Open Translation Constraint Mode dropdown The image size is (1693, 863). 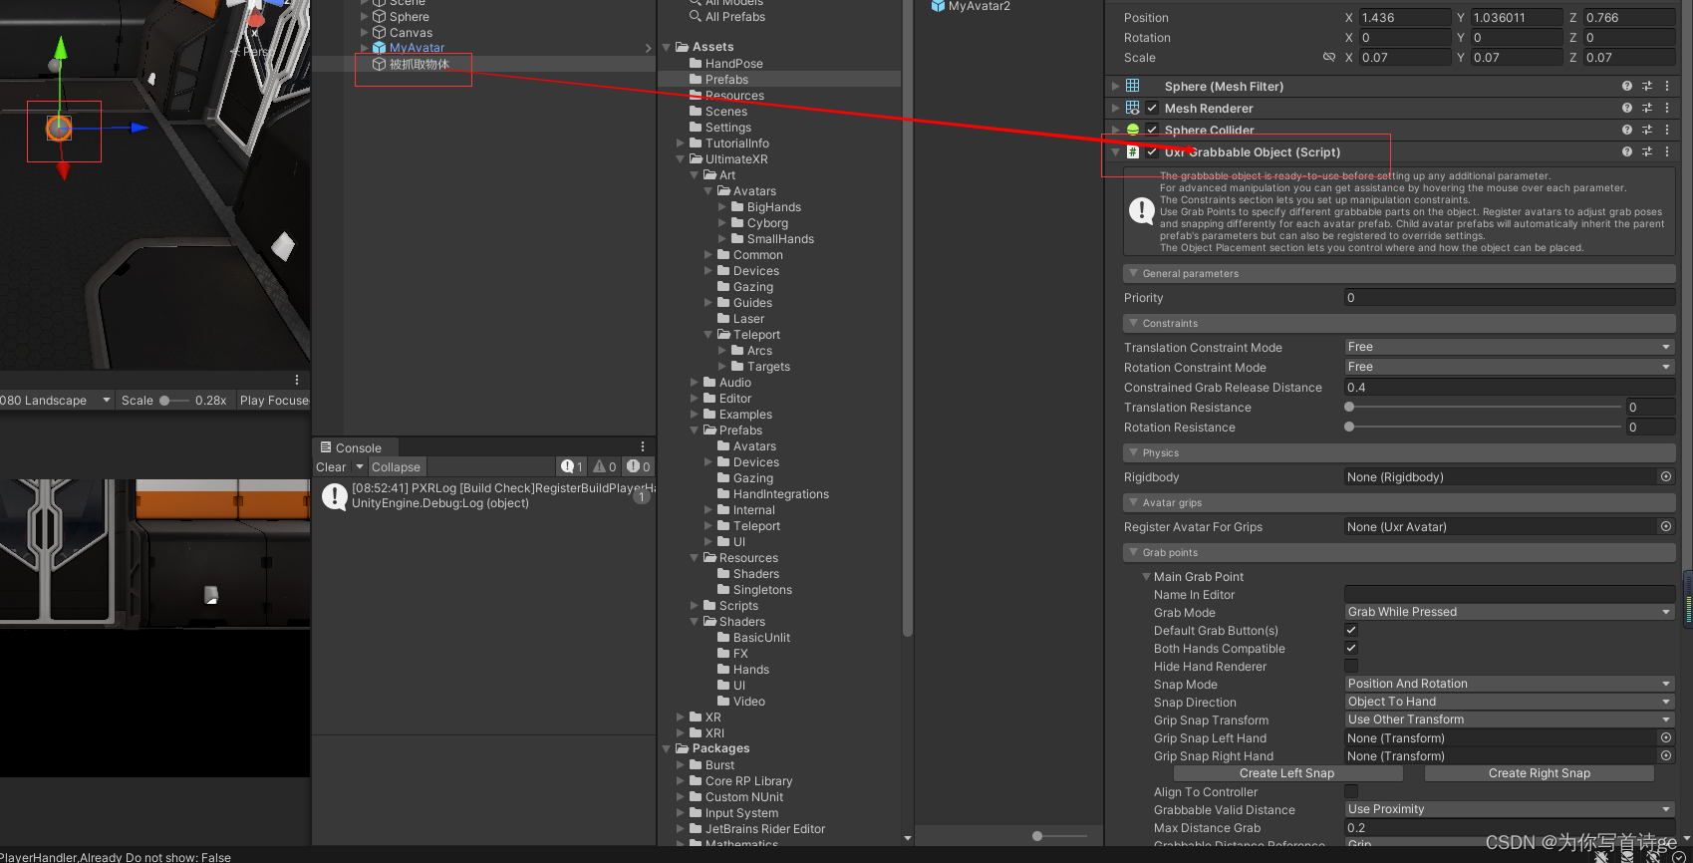pyautogui.click(x=1509, y=347)
